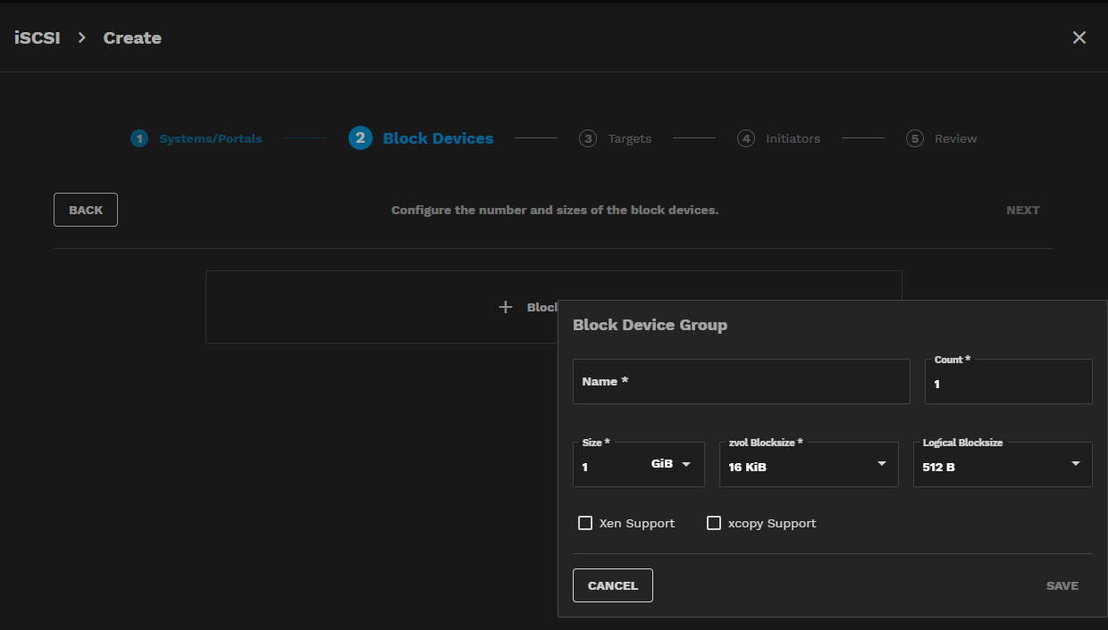1108x630 pixels.
Task: Click step 4 Initiators circle icon
Action: click(x=745, y=138)
